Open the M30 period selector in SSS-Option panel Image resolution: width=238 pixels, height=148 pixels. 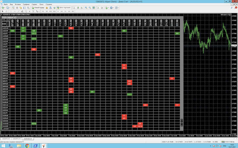pos(4,24)
